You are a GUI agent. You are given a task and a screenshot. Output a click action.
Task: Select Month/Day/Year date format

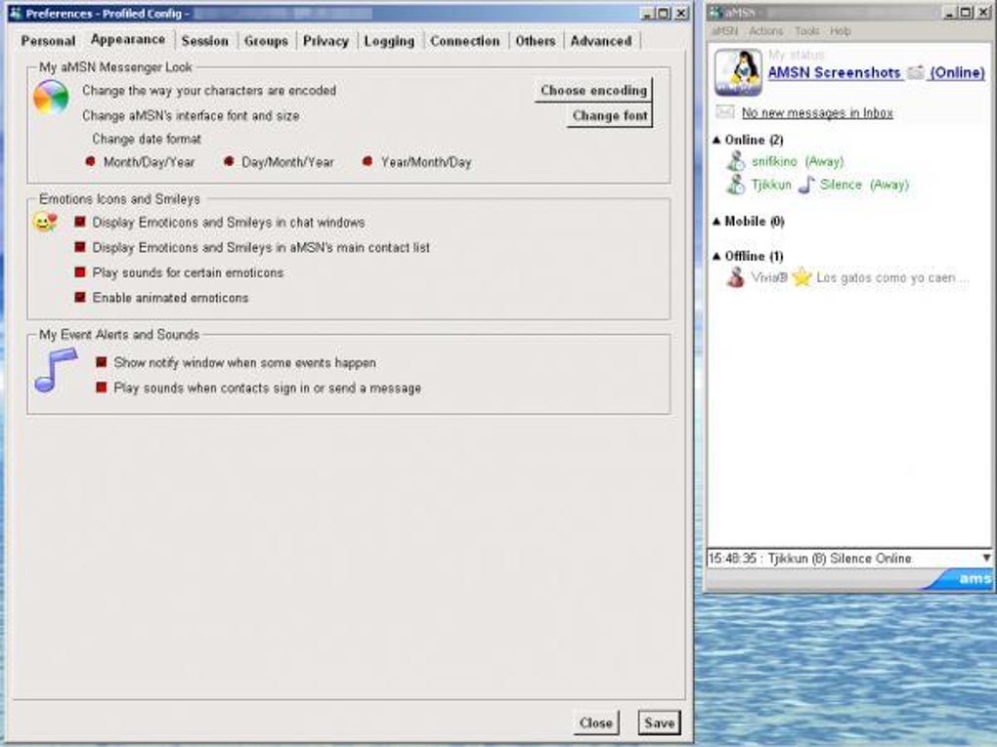(x=90, y=162)
